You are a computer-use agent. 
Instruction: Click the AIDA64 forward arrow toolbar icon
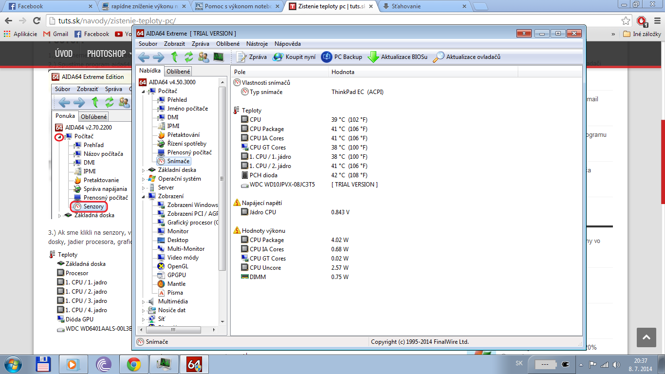click(159, 57)
